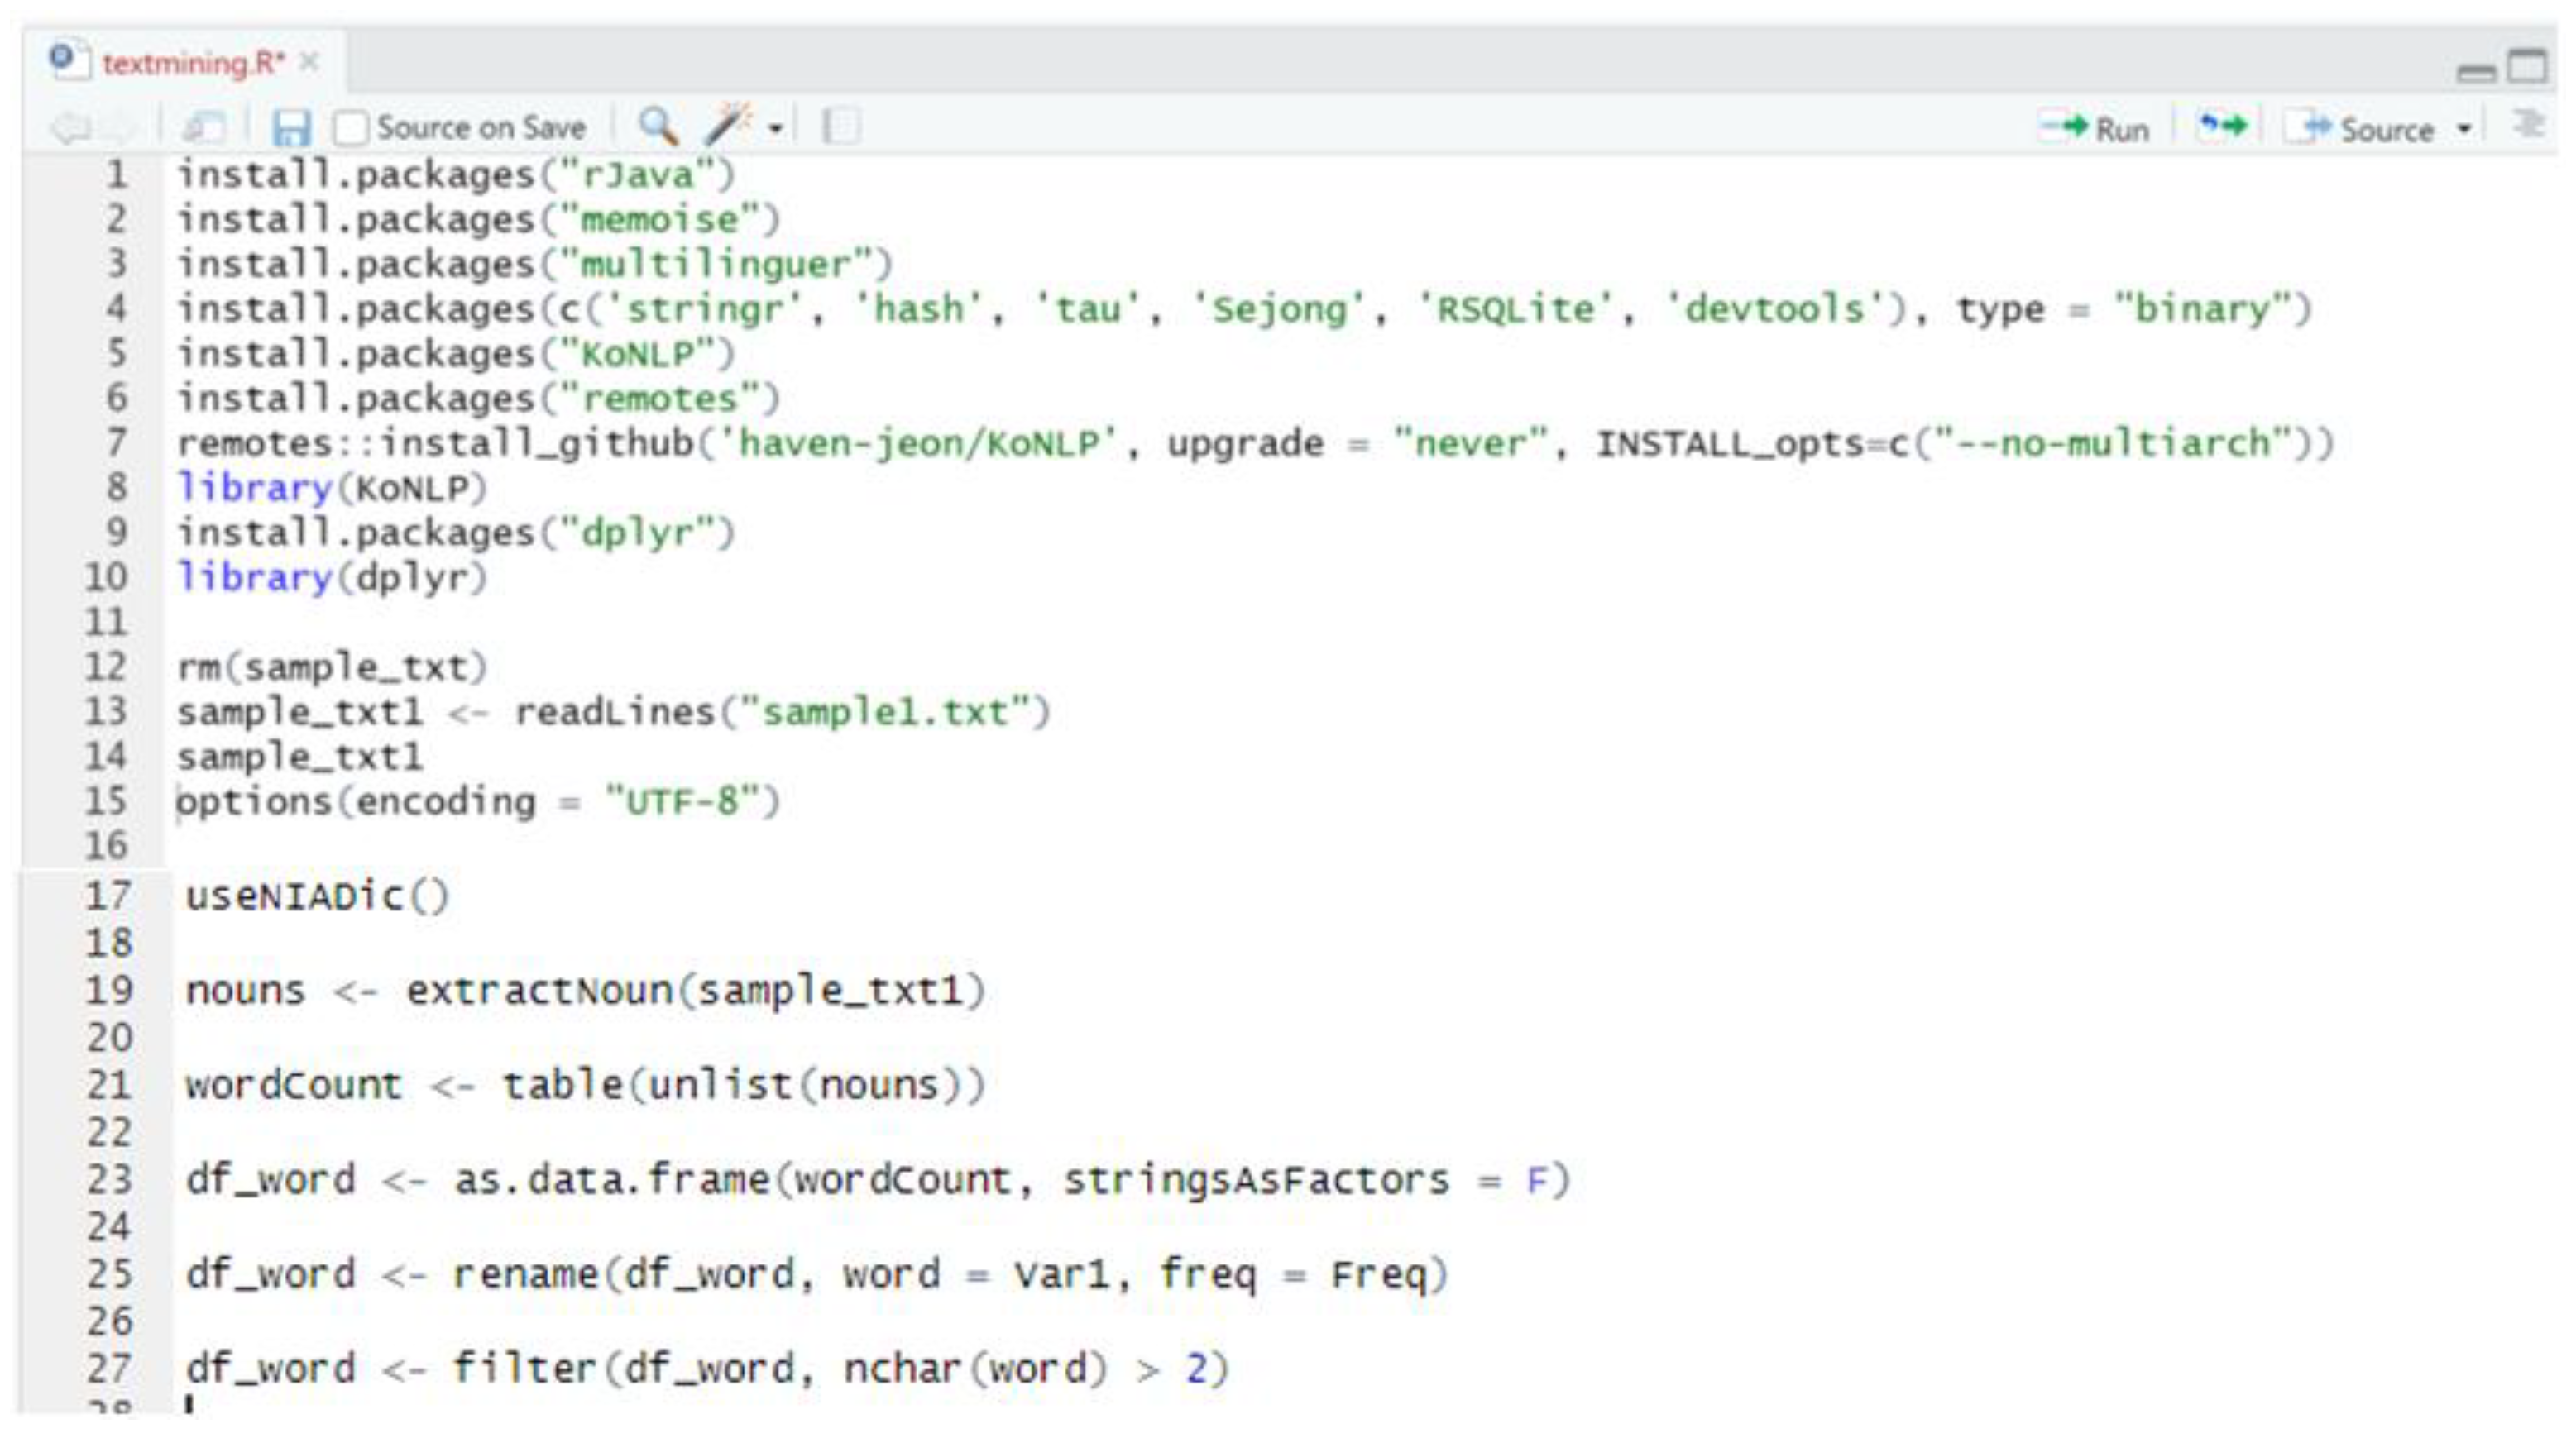The height and width of the screenshot is (1443, 2576).
Task: Place cursor on useNIADic() line
Action: point(318,896)
